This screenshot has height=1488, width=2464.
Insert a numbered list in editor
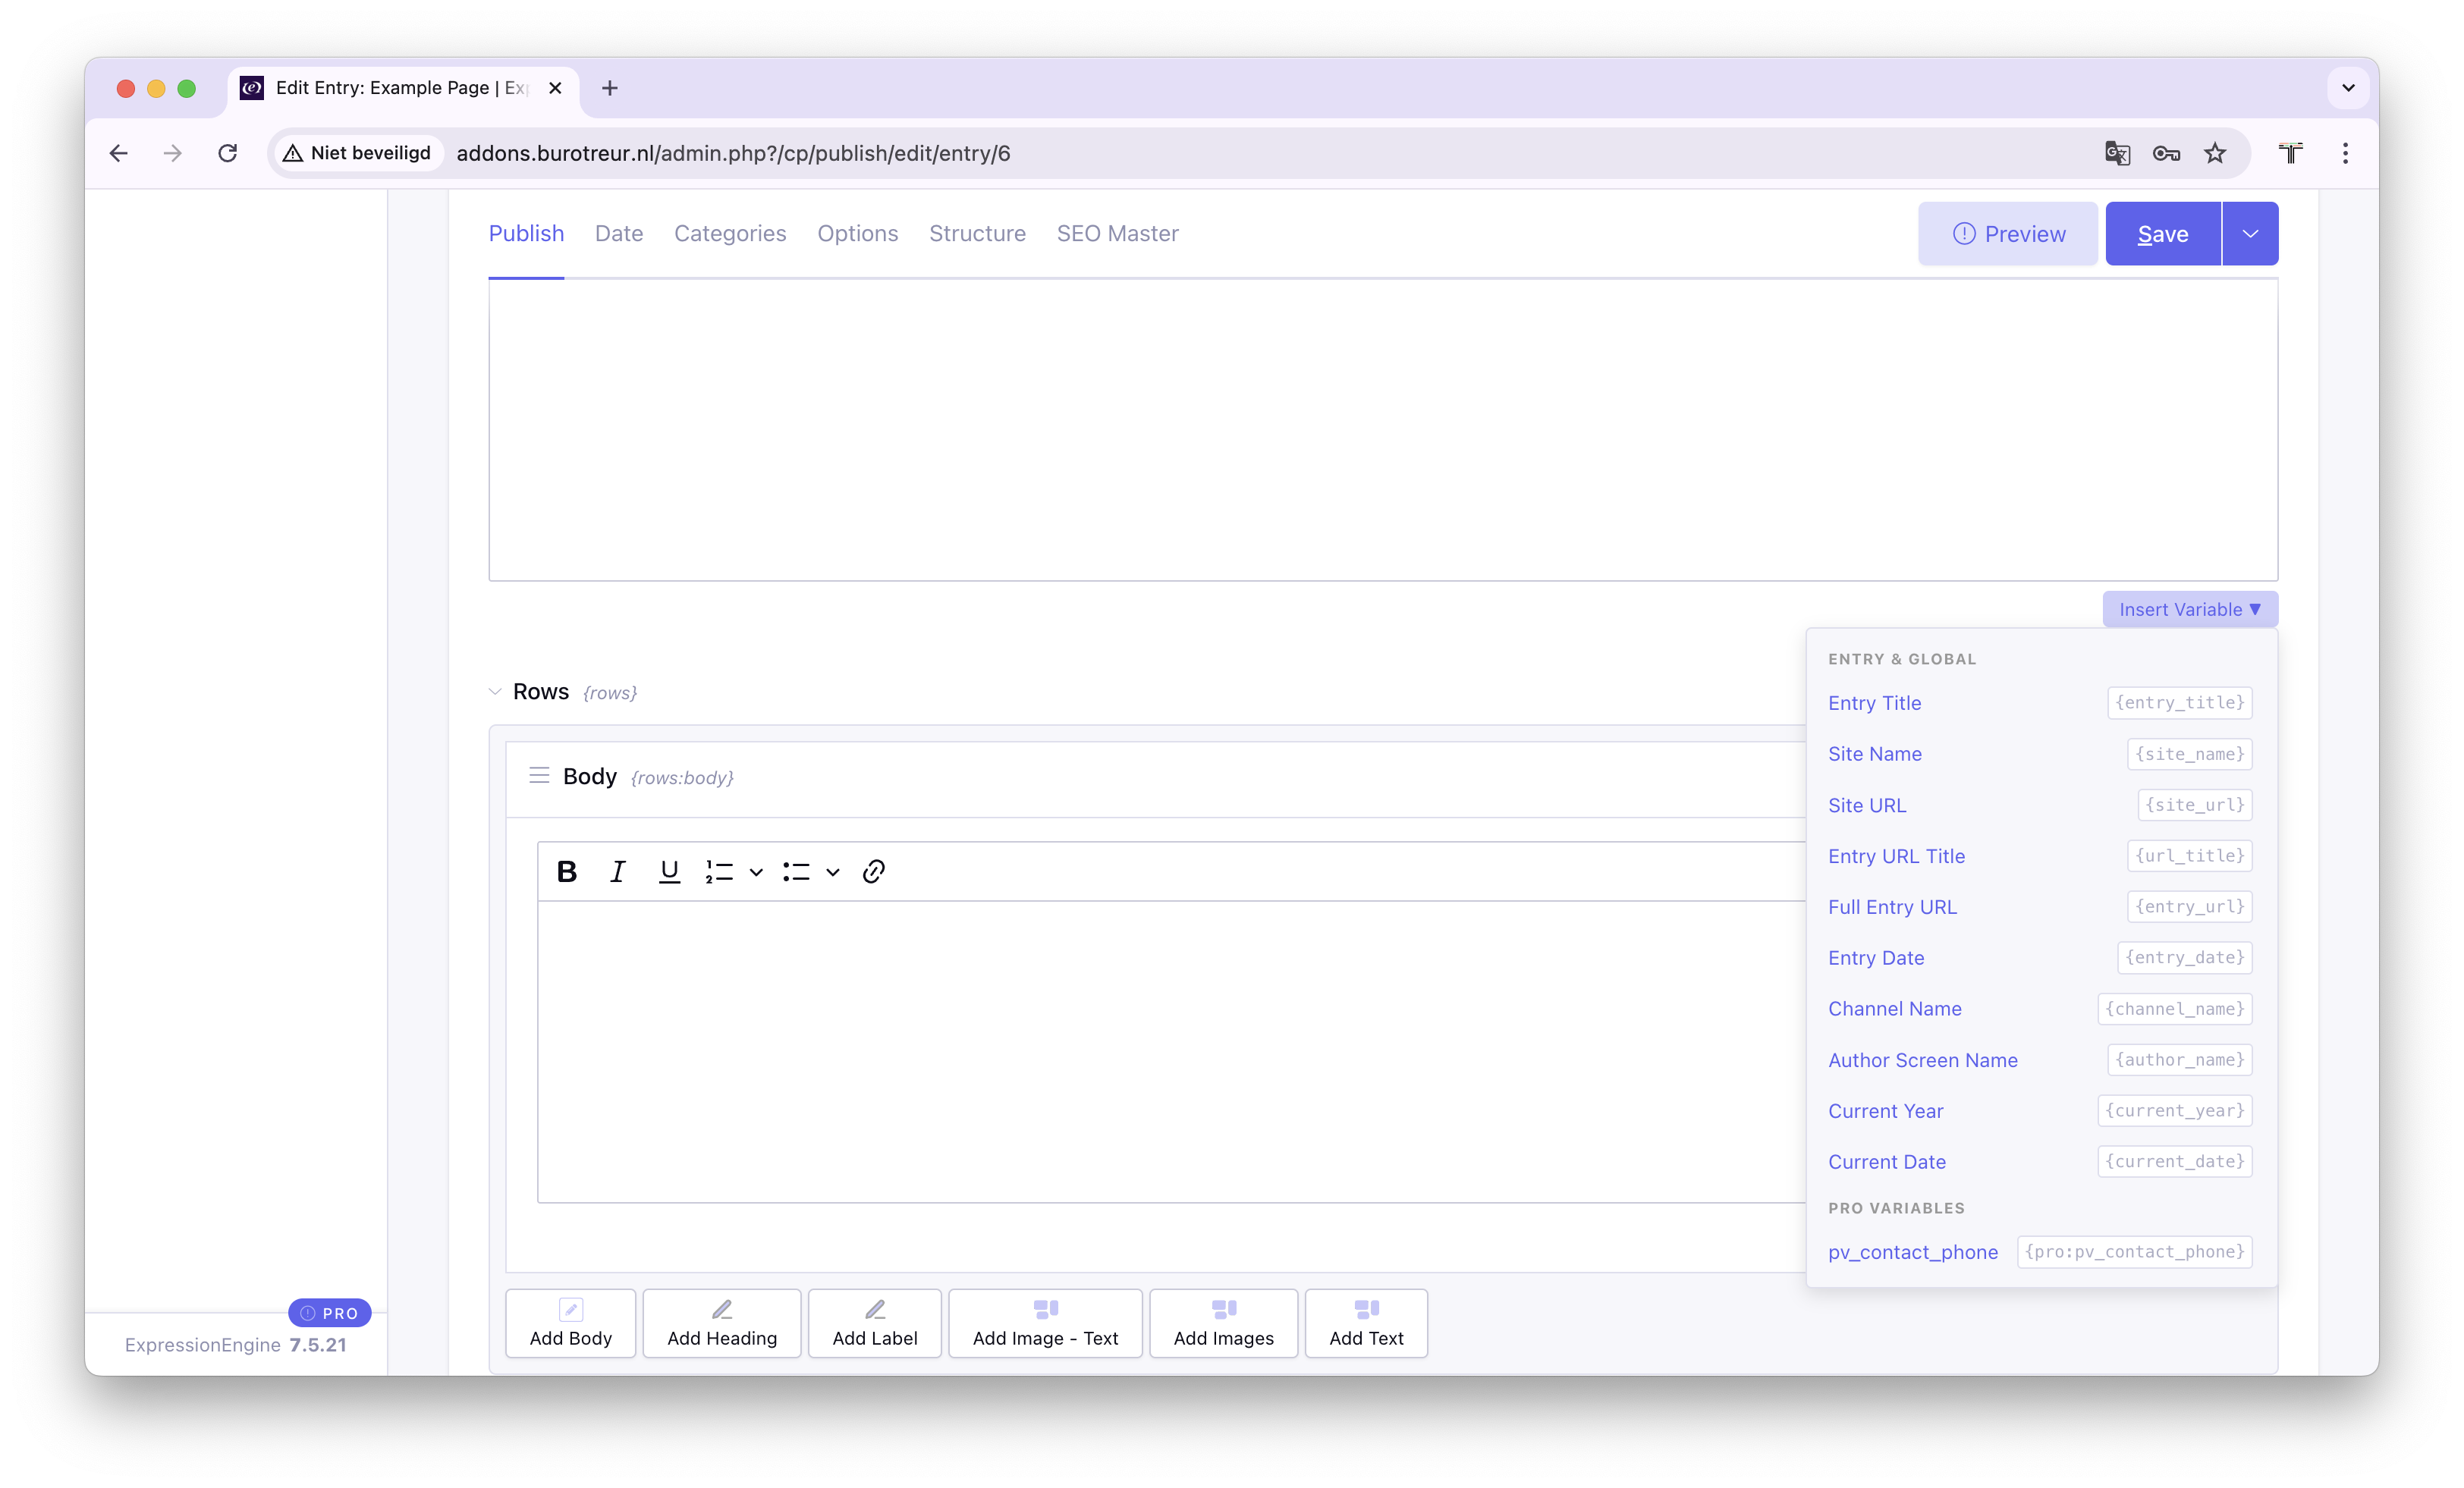pyautogui.click(x=719, y=872)
